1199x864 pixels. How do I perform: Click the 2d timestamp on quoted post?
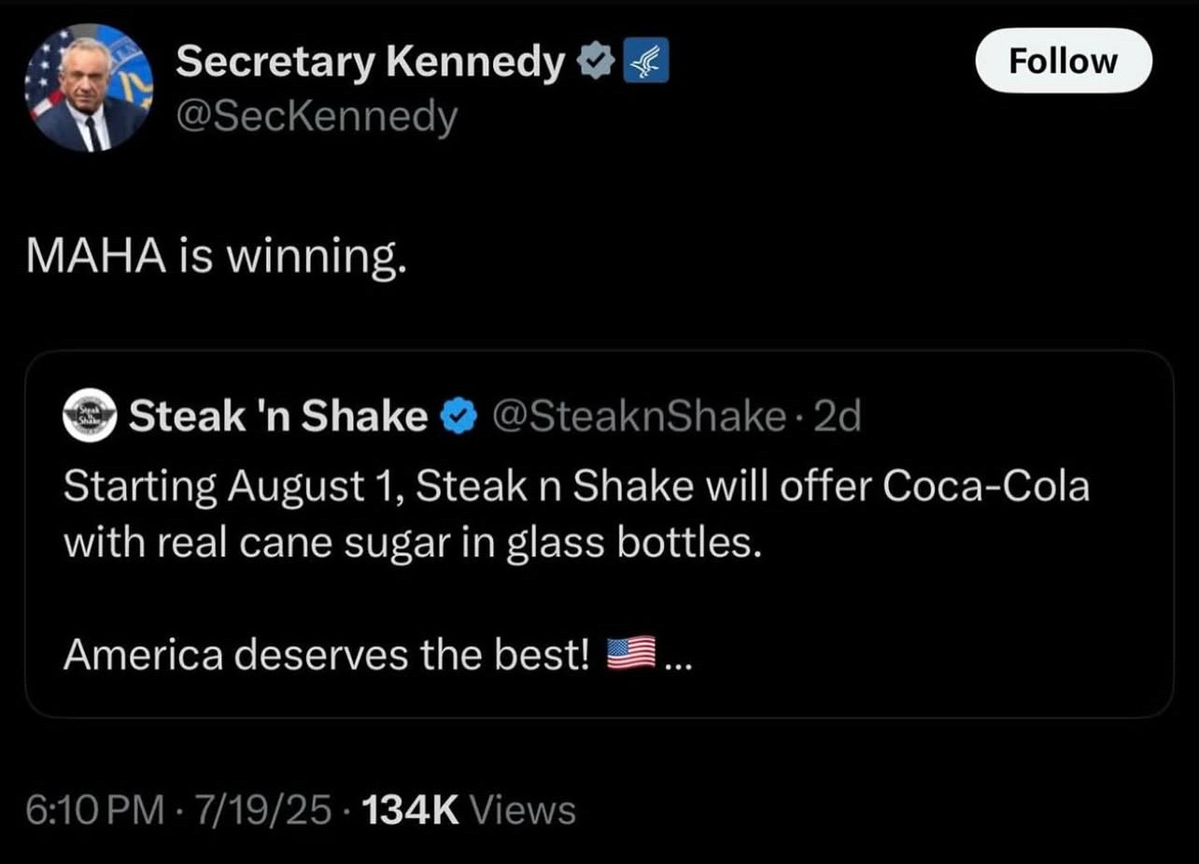point(837,417)
